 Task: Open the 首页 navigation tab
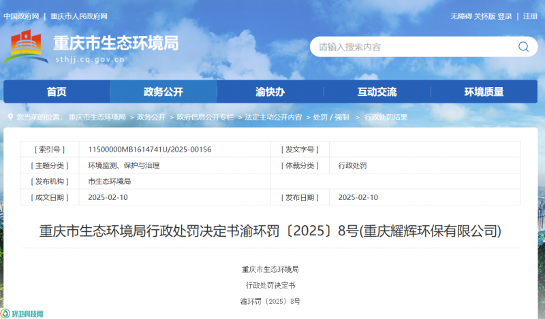57,92
